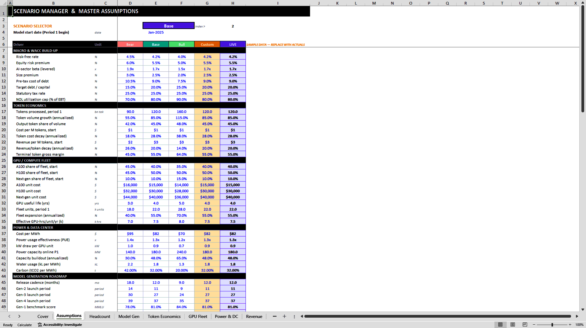Click horizontal scrollbar left arrow
This screenshot has width=586, height=328.
tap(302, 316)
